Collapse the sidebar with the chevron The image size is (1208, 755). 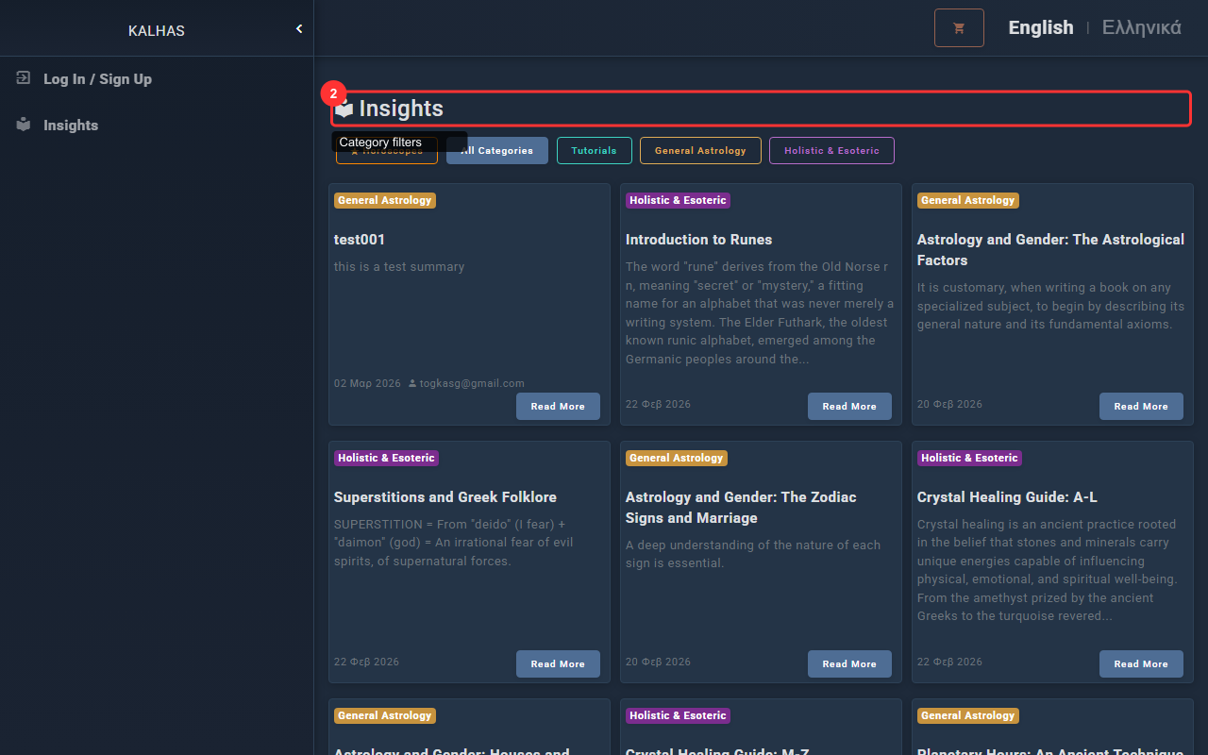click(x=299, y=29)
